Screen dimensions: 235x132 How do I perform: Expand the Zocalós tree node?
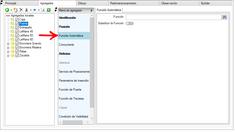click(x=8, y=56)
